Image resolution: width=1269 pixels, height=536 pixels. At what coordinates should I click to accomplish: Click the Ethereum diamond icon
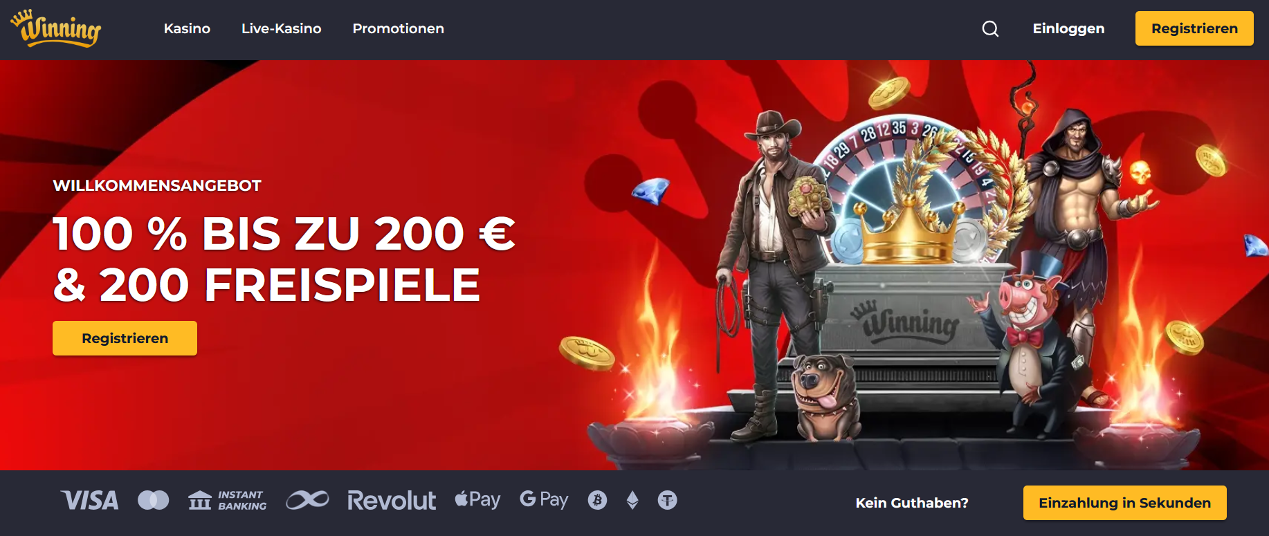click(x=632, y=500)
